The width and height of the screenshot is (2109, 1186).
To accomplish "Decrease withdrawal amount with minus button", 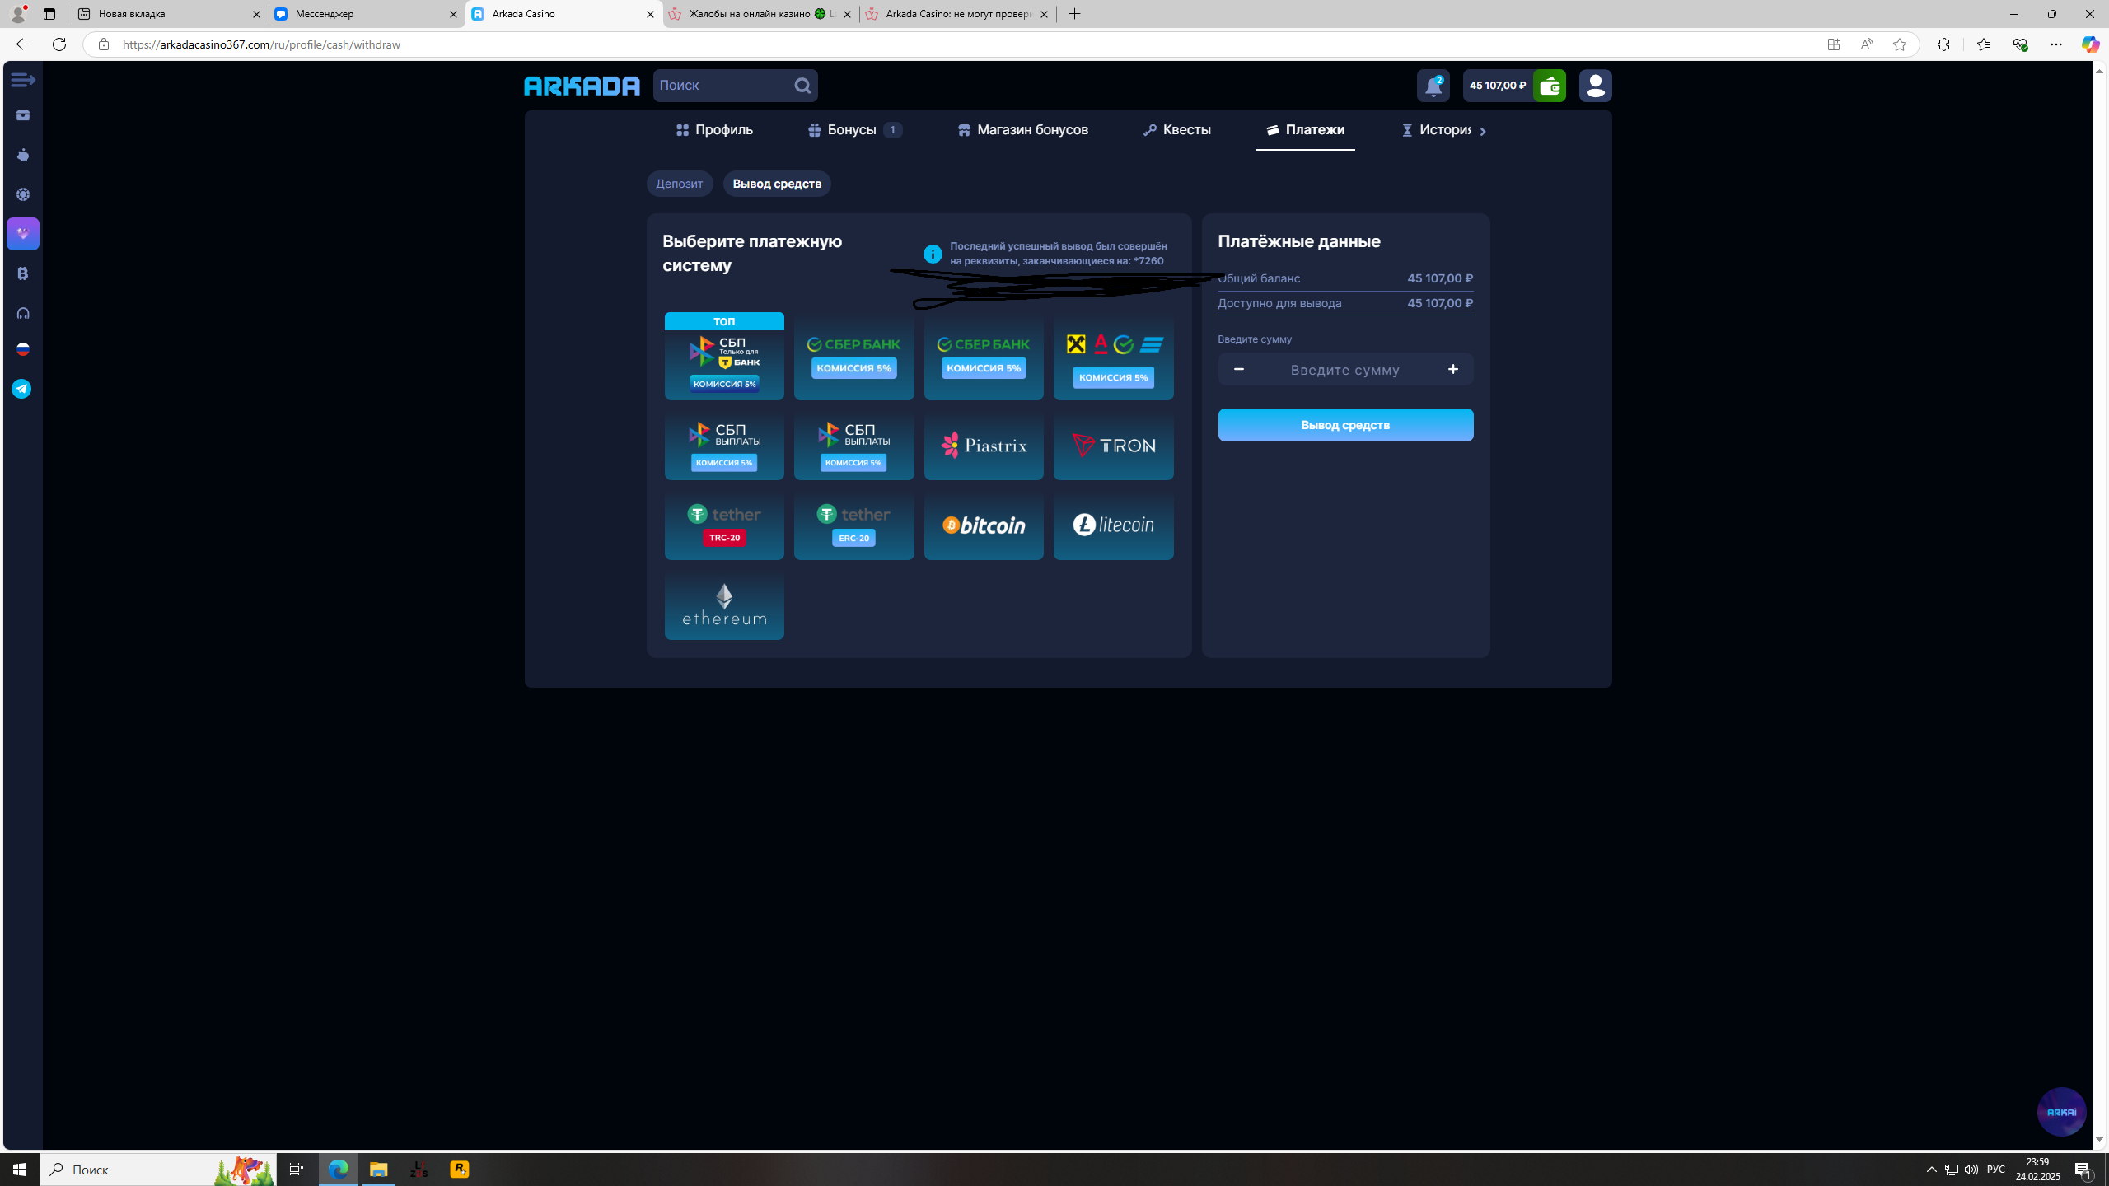I will (1238, 370).
